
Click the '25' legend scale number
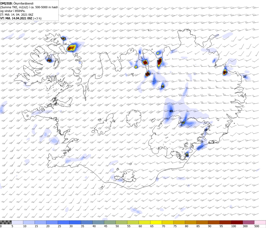click(59, 226)
